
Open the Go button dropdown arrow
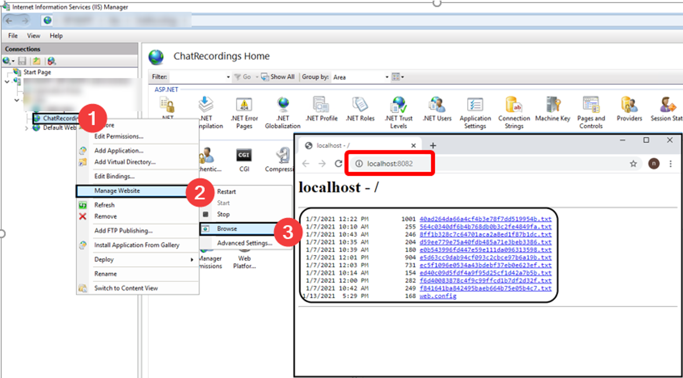coord(257,77)
